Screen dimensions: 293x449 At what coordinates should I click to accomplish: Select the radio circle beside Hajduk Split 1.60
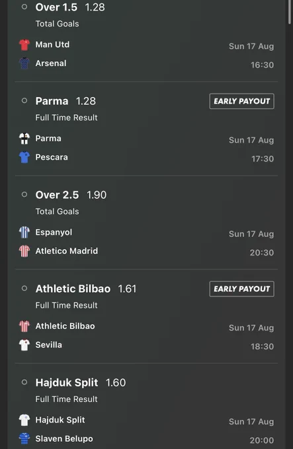pyautogui.click(x=24, y=382)
